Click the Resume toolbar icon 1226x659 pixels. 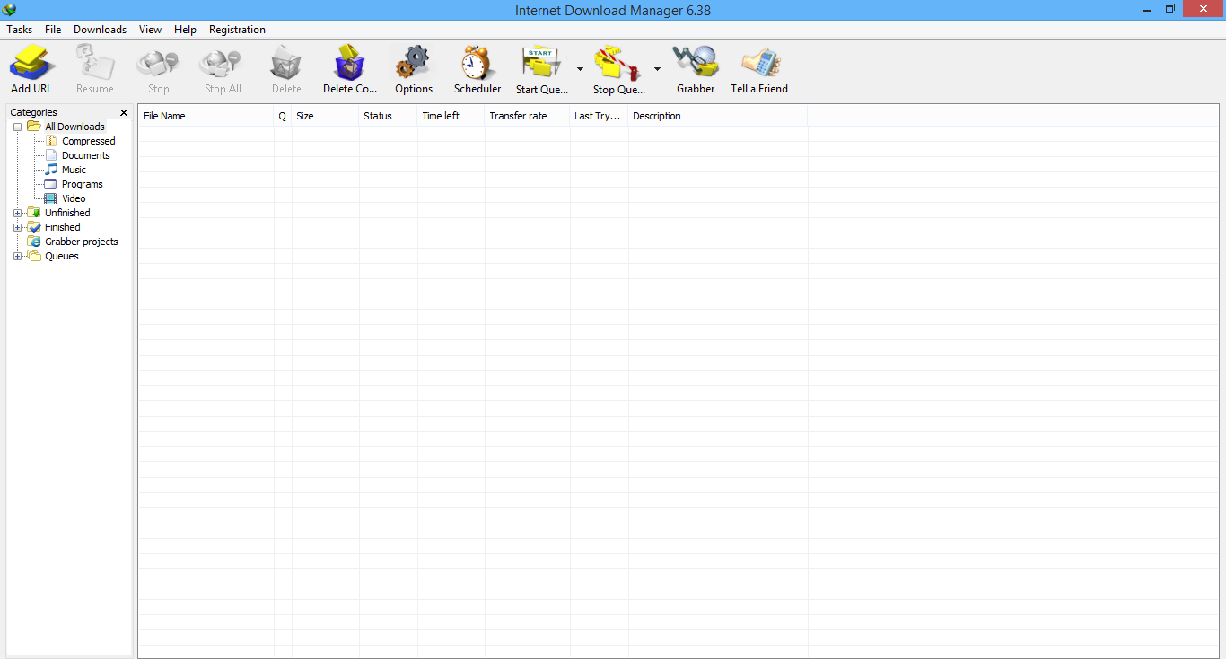point(94,63)
